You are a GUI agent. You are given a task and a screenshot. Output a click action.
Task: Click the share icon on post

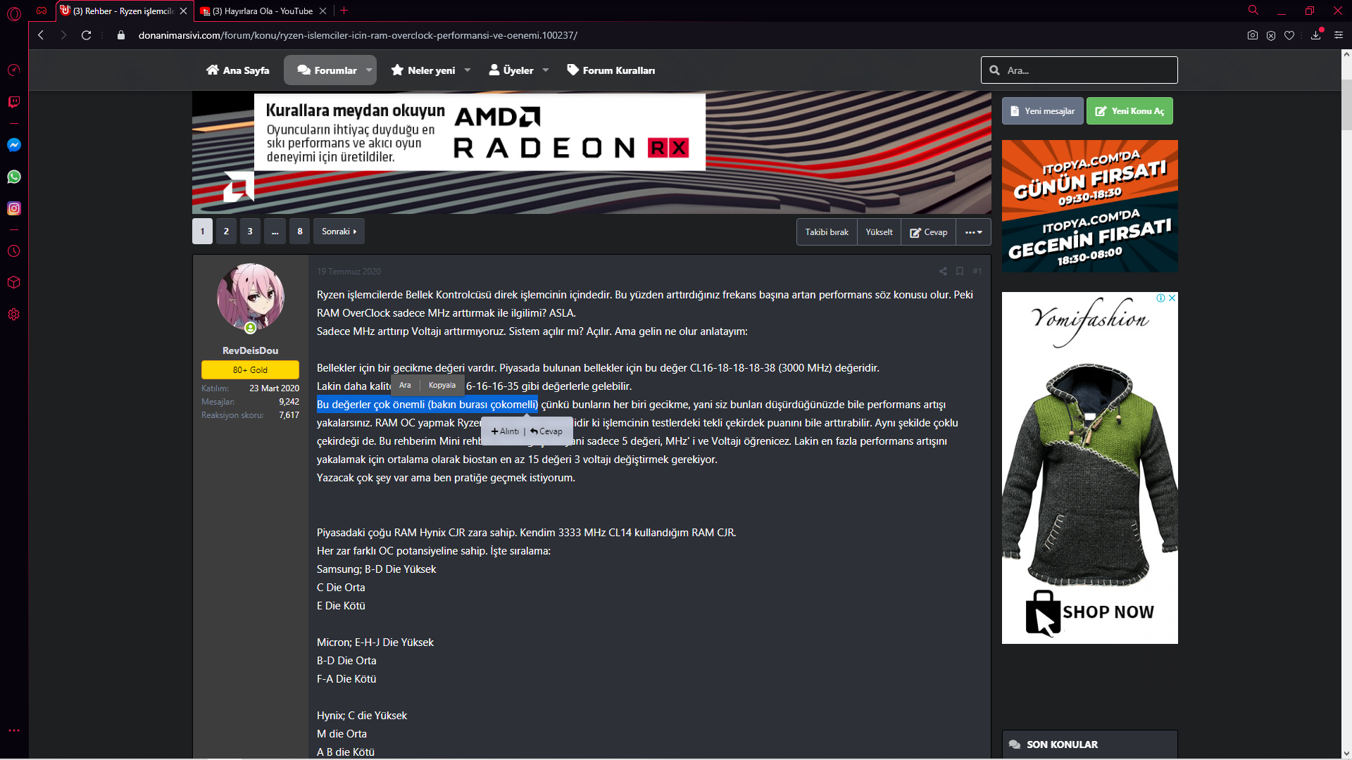(942, 271)
